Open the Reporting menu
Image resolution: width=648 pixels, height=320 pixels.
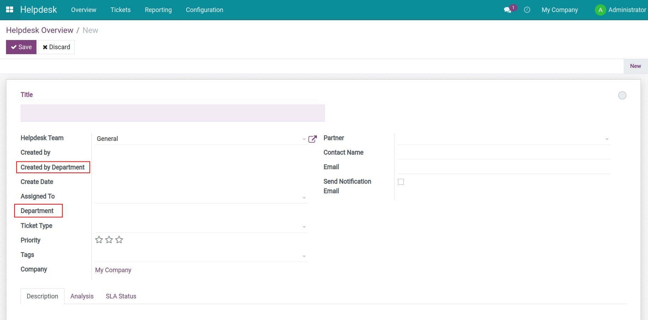158,10
